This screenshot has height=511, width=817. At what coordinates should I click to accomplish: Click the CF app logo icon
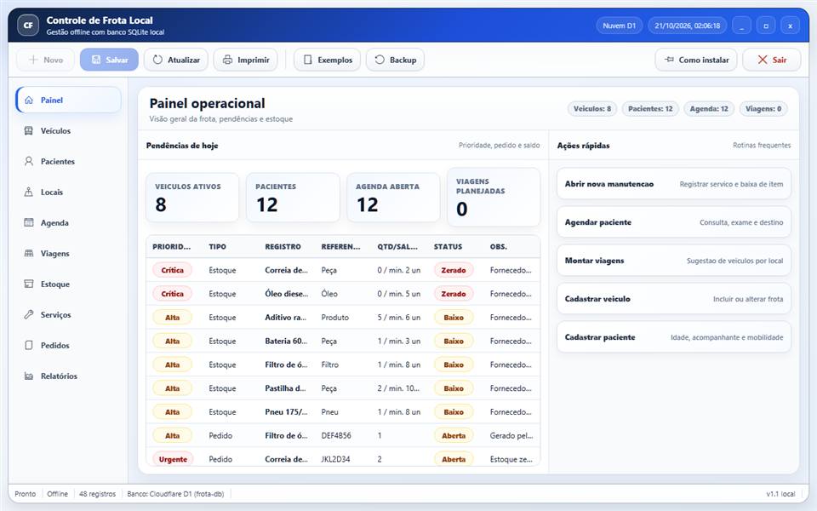[x=28, y=25]
